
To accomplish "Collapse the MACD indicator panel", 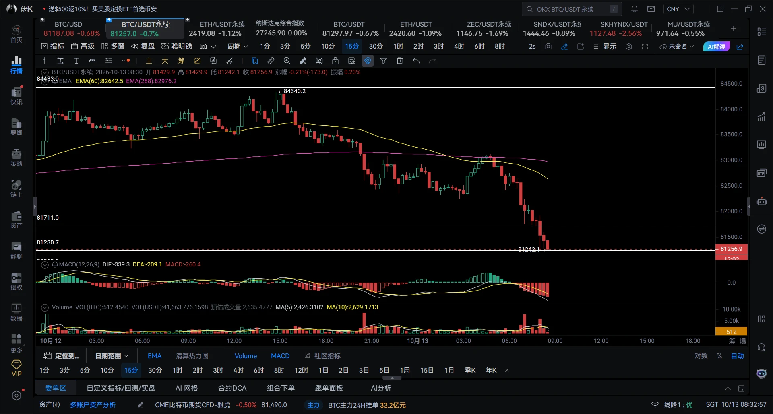I will [45, 264].
